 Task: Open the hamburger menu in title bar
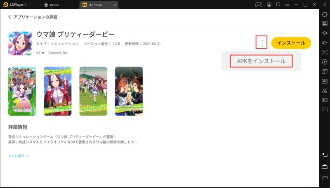[287, 5]
